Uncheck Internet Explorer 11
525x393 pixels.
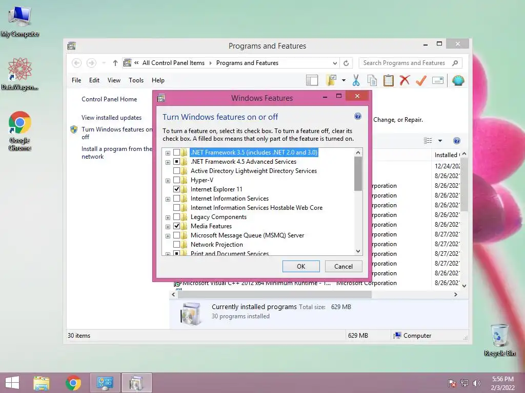coord(176,189)
